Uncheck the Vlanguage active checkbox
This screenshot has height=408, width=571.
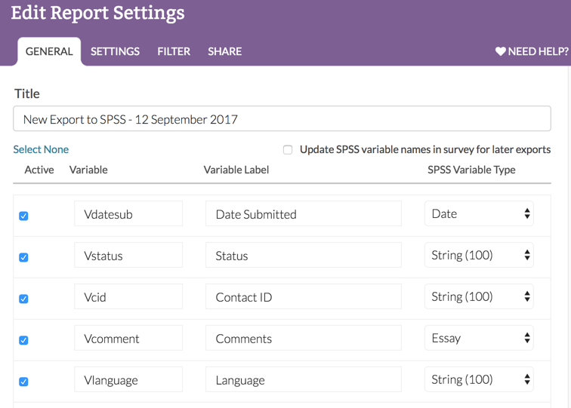pos(23,382)
